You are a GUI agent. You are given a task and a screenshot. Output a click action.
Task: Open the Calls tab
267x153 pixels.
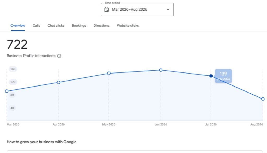point(36,25)
